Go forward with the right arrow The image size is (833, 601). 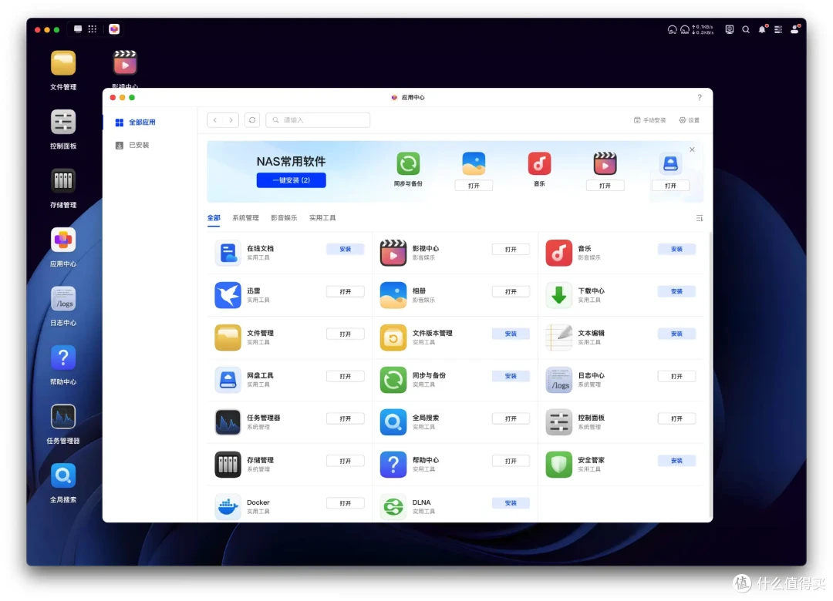(x=231, y=120)
